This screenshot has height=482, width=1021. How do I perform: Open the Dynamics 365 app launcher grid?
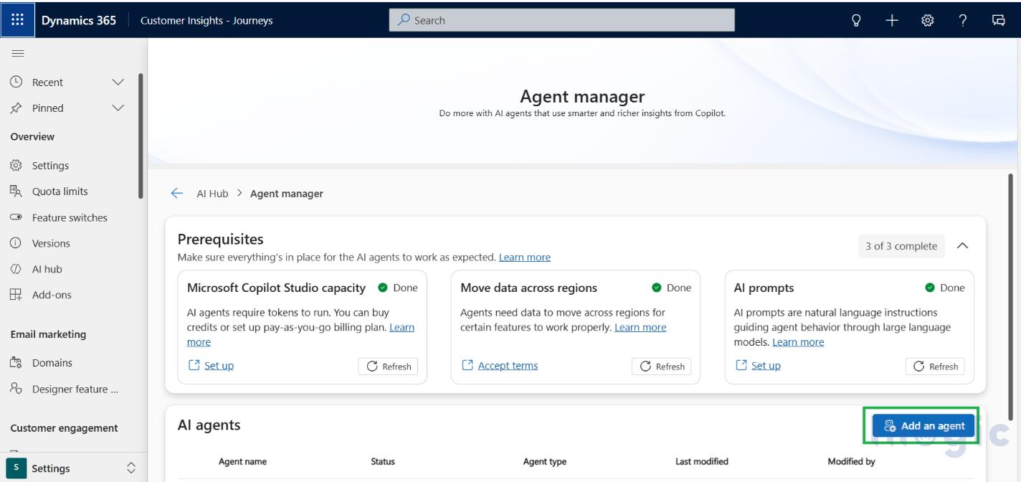point(17,19)
